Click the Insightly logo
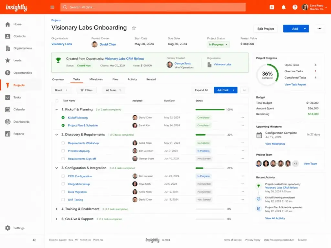Screen dimensions: 331x248 coord(16,7)
